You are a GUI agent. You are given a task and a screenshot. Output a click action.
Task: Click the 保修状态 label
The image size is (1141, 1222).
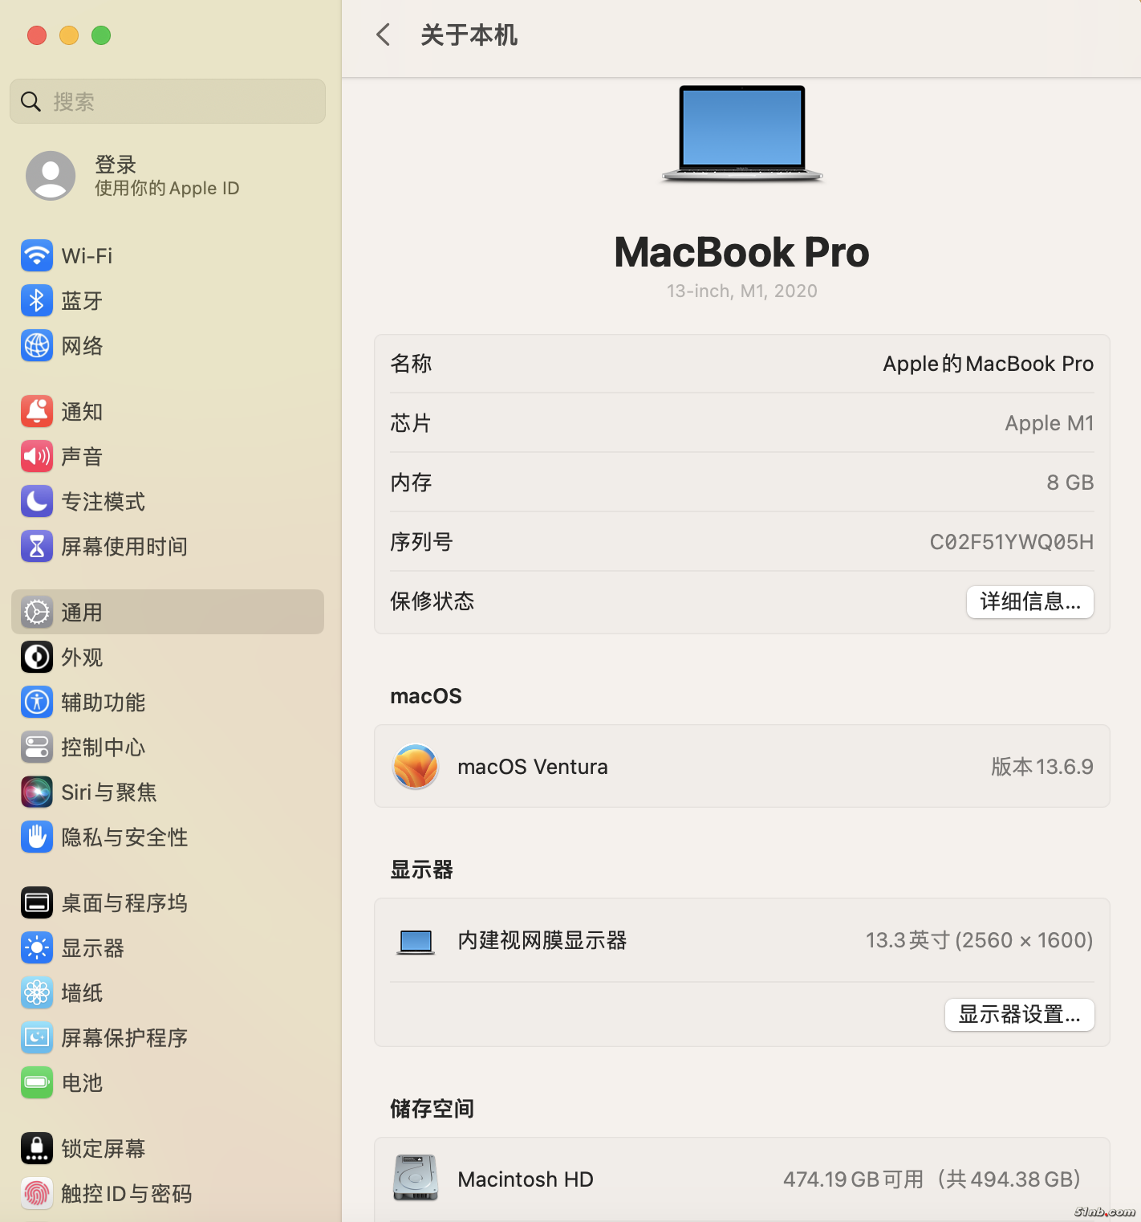pos(432,601)
